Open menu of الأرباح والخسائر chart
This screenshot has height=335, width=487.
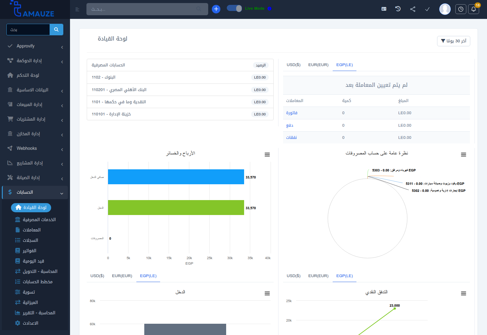tap(267, 155)
